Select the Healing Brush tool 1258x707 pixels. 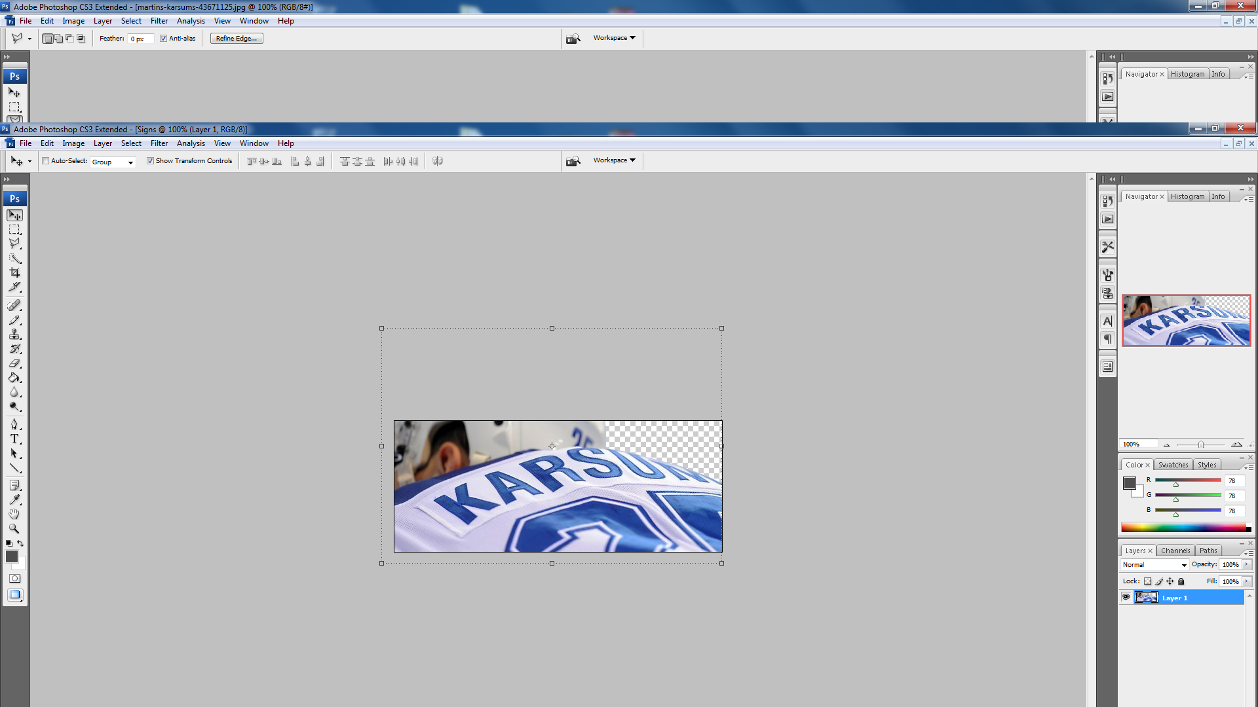(x=14, y=306)
